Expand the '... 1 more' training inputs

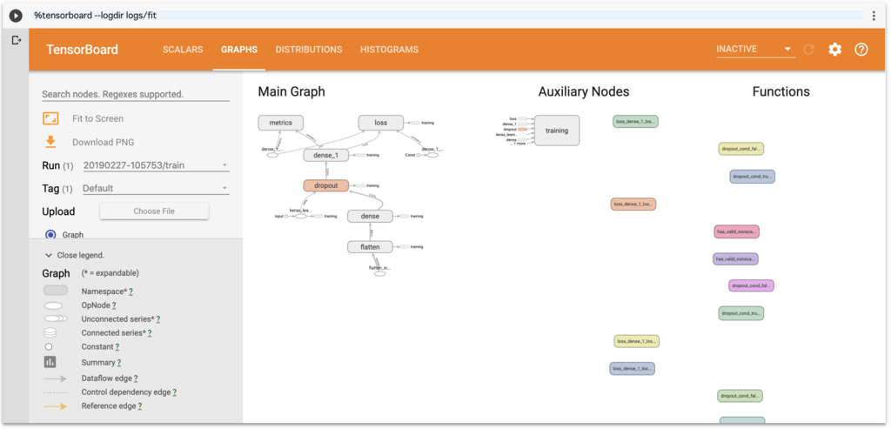(x=518, y=144)
